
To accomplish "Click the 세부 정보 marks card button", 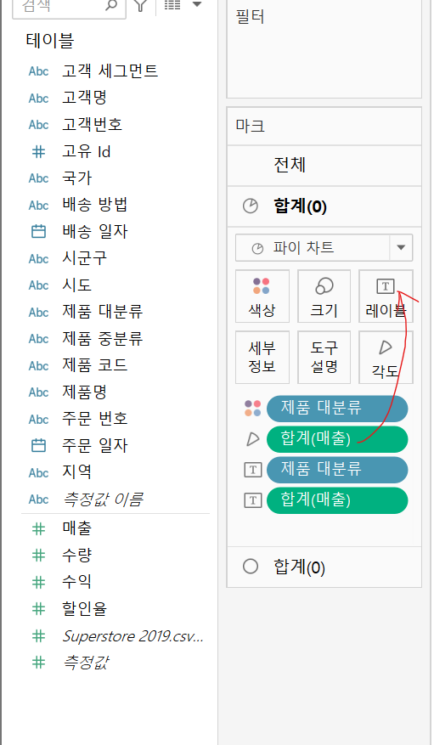I will tap(262, 358).
